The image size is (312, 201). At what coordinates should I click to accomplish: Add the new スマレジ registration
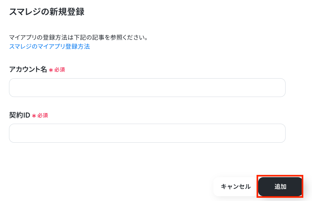280,187
